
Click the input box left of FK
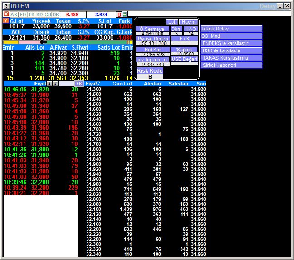[67, 84]
